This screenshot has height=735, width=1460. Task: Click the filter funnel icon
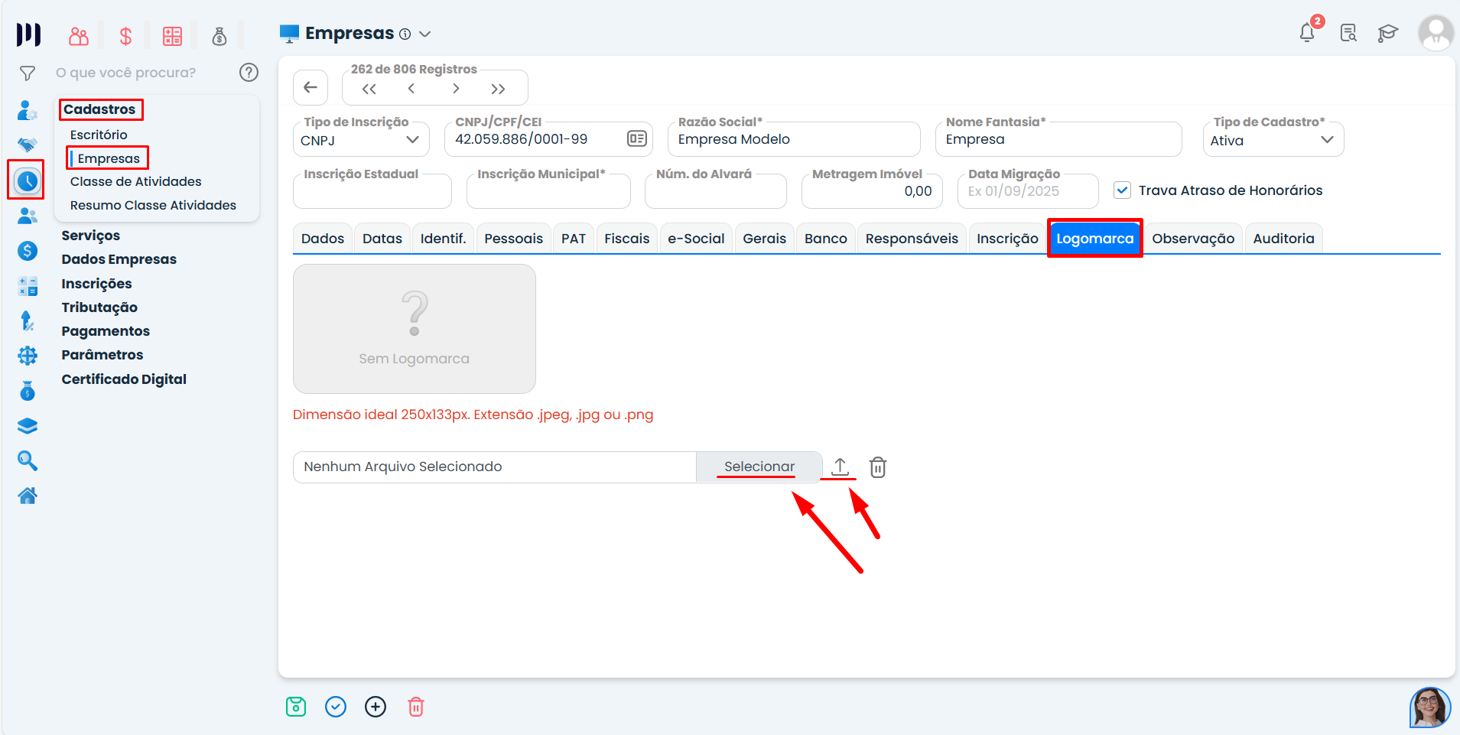pyautogui.click(x=28, y=73)
